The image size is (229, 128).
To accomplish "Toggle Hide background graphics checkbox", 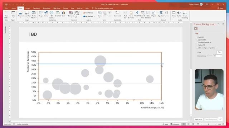I will pos(197,48).
